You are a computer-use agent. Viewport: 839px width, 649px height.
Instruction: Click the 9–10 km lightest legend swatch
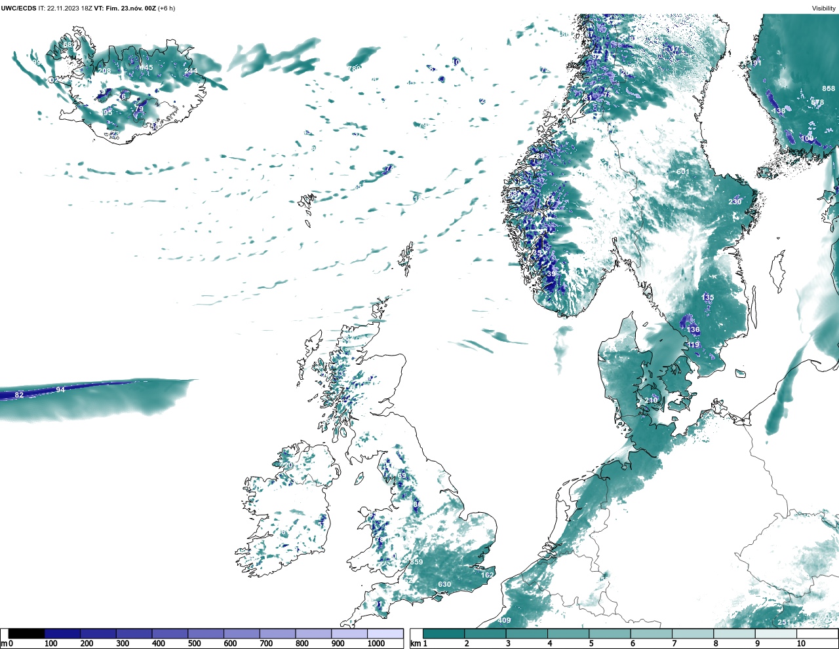pyautogui.click(x=775, y=634)
